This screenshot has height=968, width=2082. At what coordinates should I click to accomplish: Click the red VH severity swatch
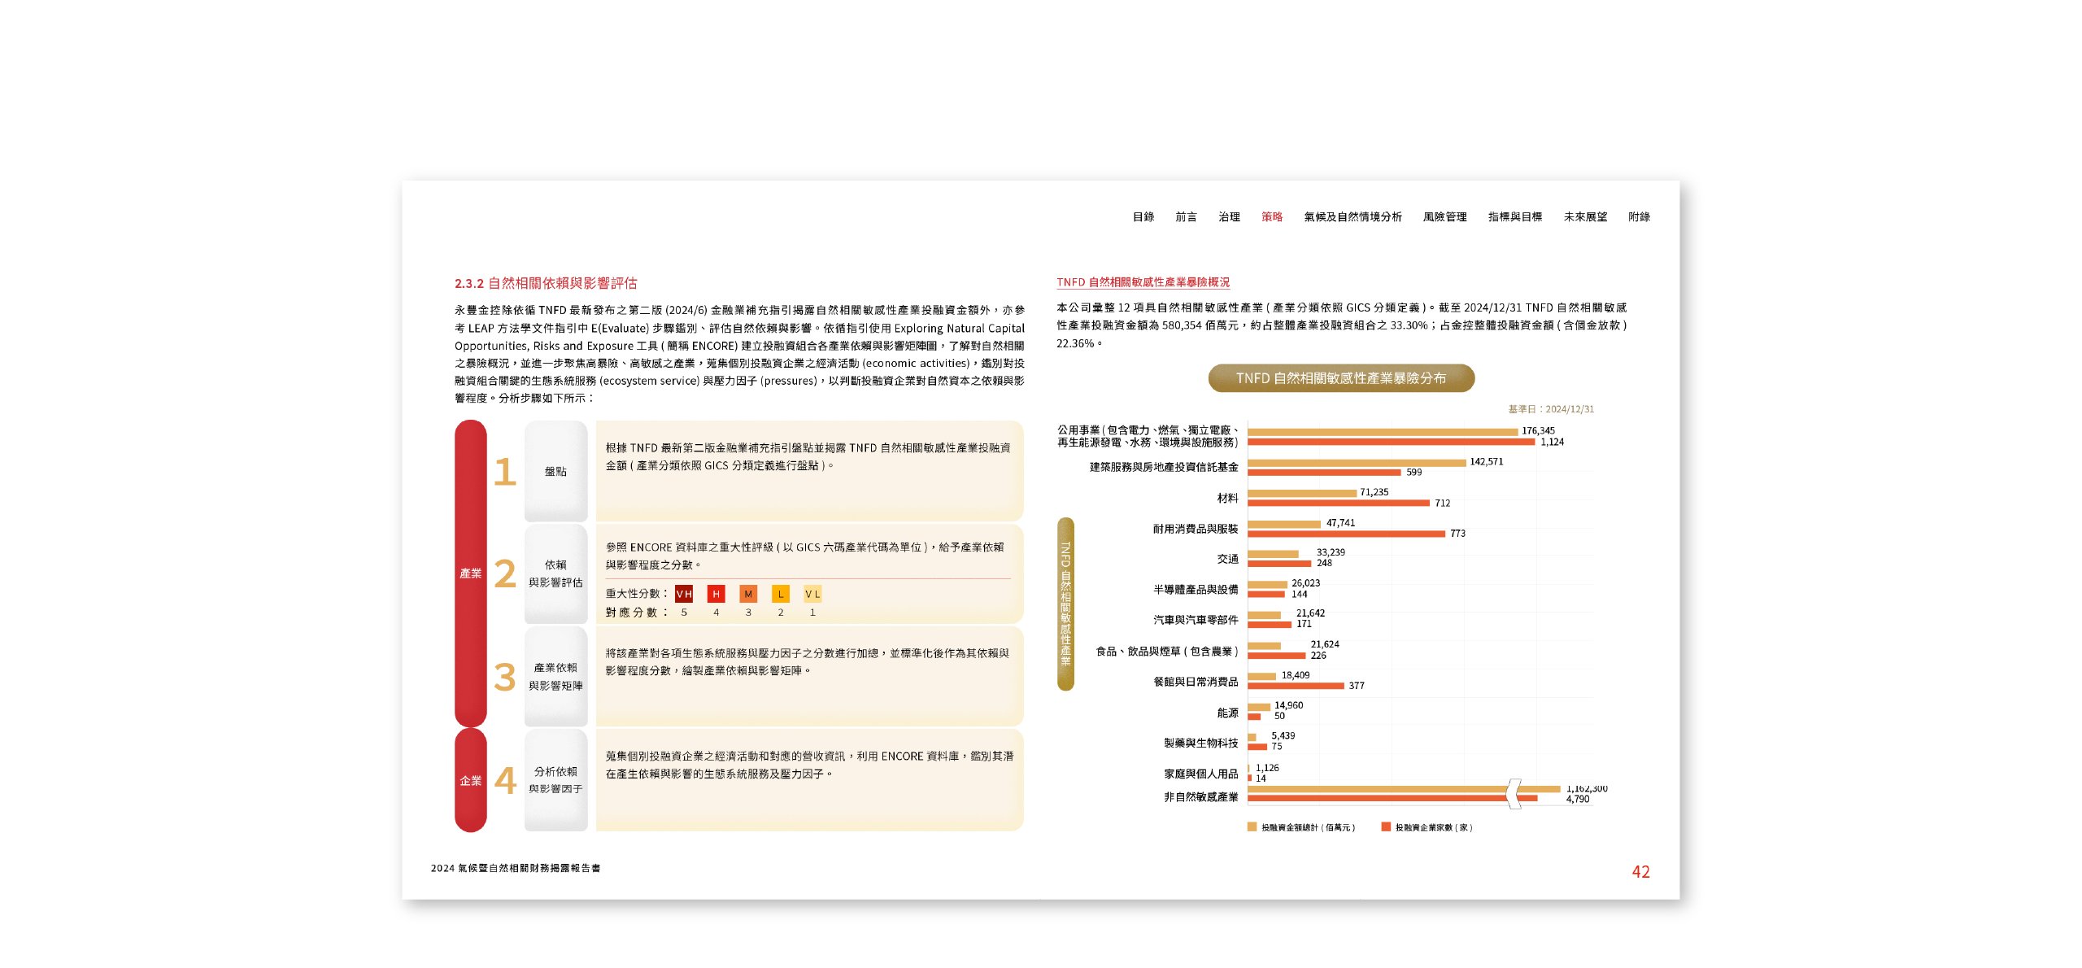pos(684,594)
